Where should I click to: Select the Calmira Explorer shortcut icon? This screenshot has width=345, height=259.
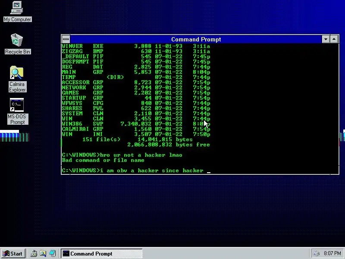pos(17,79)
